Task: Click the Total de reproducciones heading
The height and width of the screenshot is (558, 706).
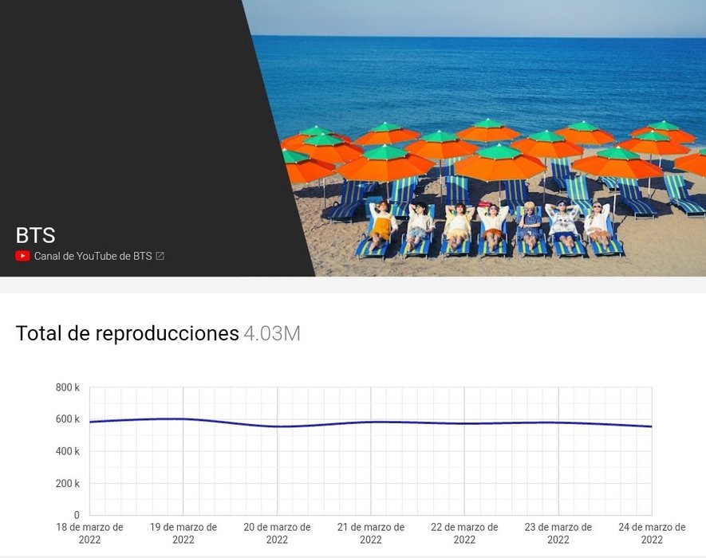Action: click(x=127, y=333)
